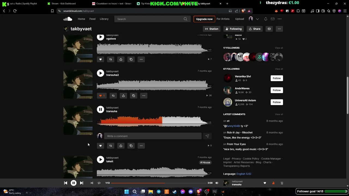The image size is (349, 196).
Task: Click Upgrade now button
Action: (x=204, y=19)
